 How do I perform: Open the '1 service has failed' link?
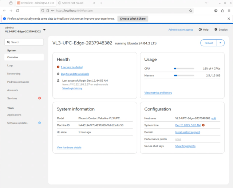(x=72, y=67)
